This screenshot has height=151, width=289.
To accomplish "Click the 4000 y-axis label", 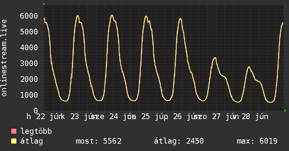I will click(x=29, y=48).
